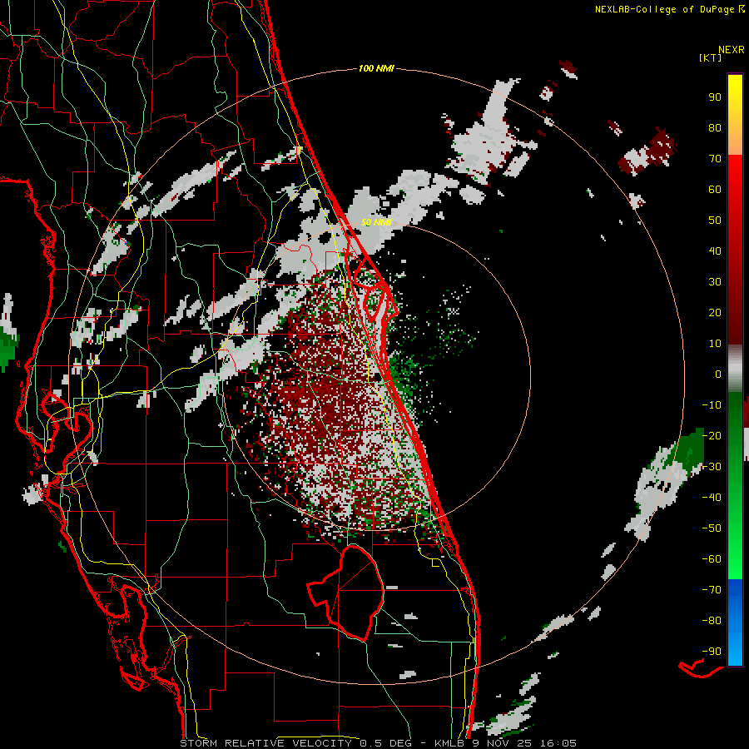Click the 60 value on the velocity scale
The width and height of the screenshot is (749, 749).
point(715,189)
